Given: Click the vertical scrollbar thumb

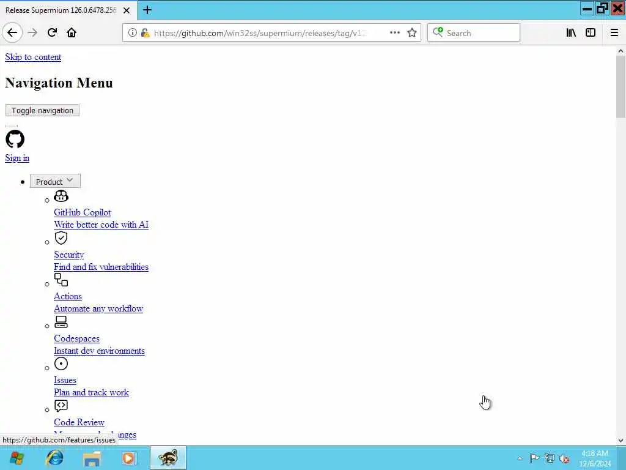Looking at the screenshot, I should click(620, 87).
